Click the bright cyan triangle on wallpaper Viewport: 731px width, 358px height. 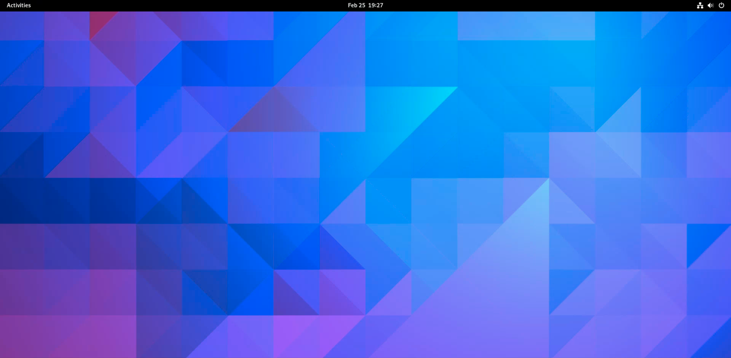click(428, 98)
